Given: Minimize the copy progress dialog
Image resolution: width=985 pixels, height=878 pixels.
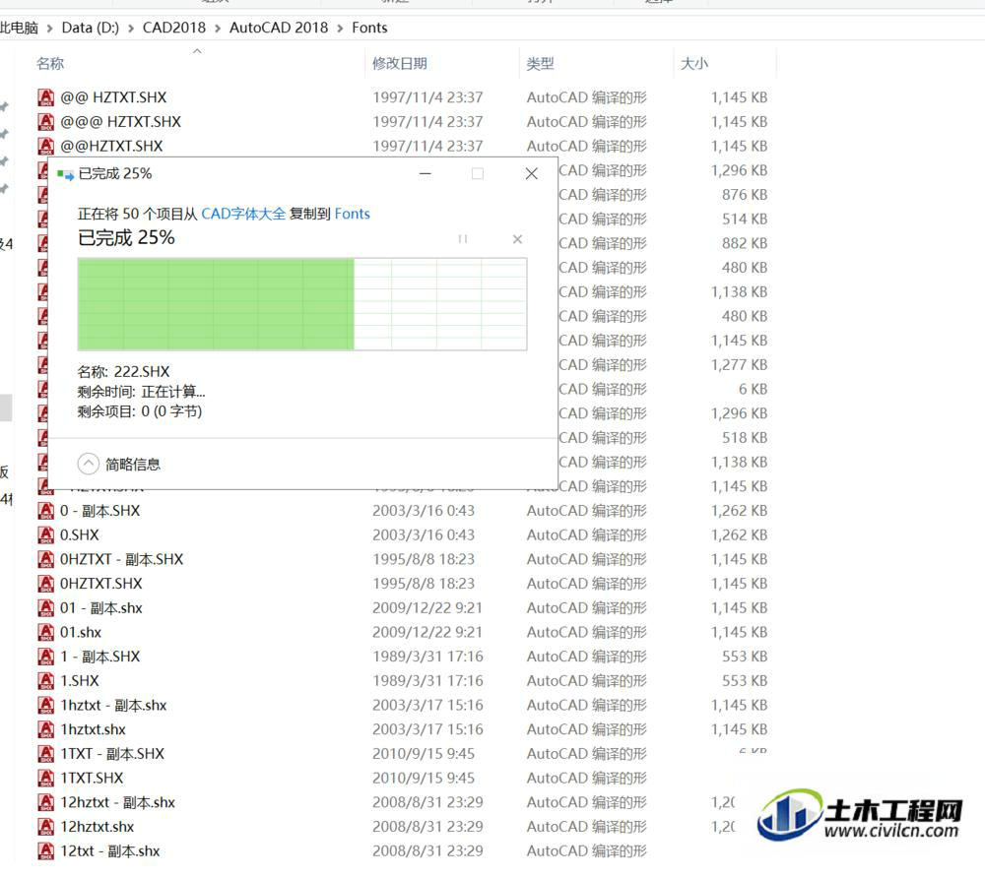Looking at the screenshot, I should click(x=426, y=174).
